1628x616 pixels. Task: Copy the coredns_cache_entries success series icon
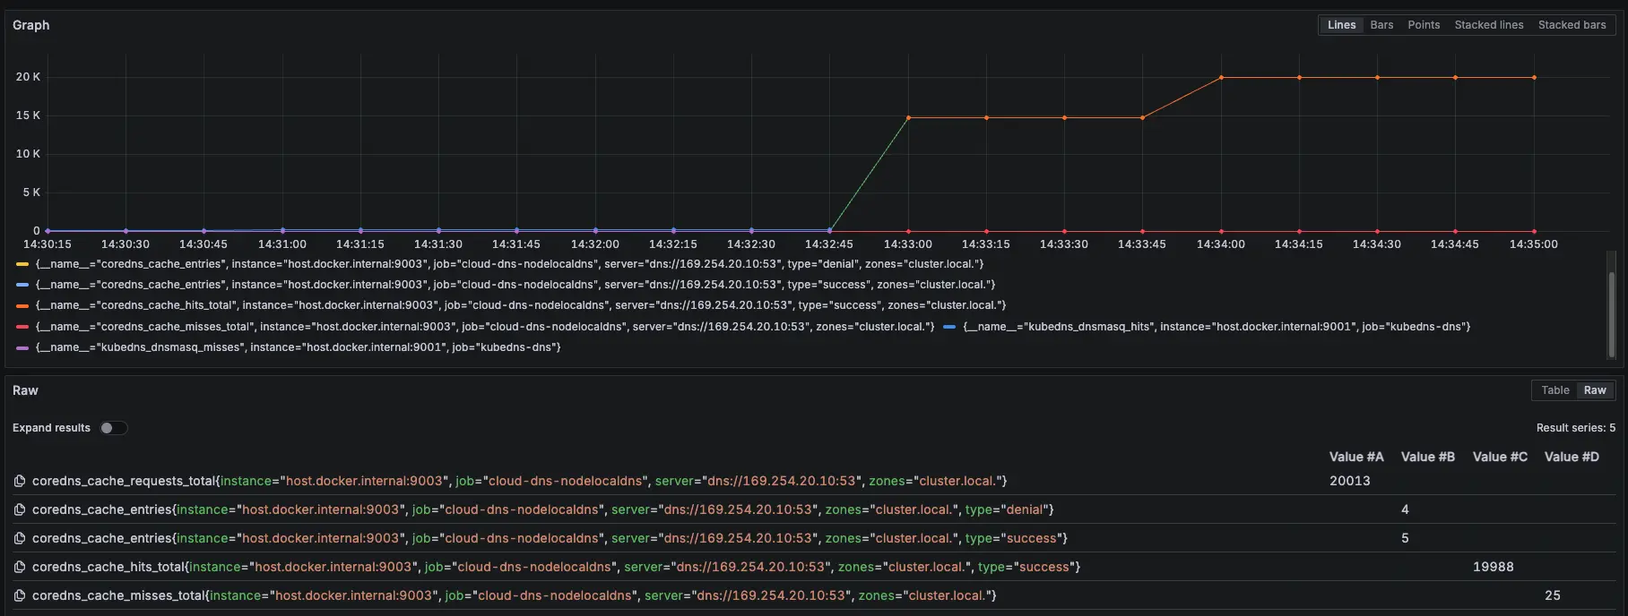click(x=20, y=539)
